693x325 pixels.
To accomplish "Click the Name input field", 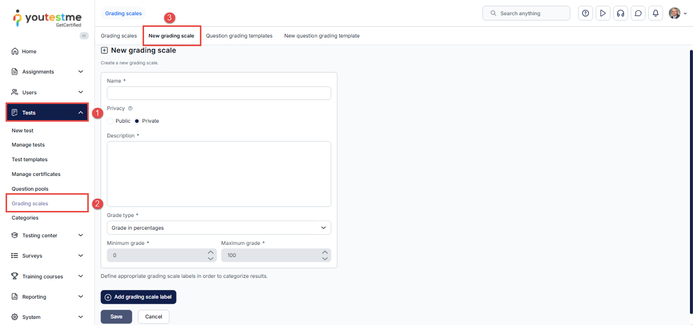I will point(219,93).
